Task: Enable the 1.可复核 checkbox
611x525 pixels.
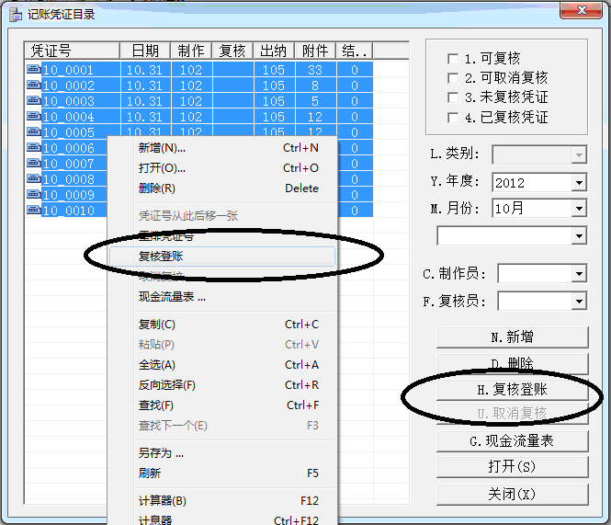Action: point(452,59)
